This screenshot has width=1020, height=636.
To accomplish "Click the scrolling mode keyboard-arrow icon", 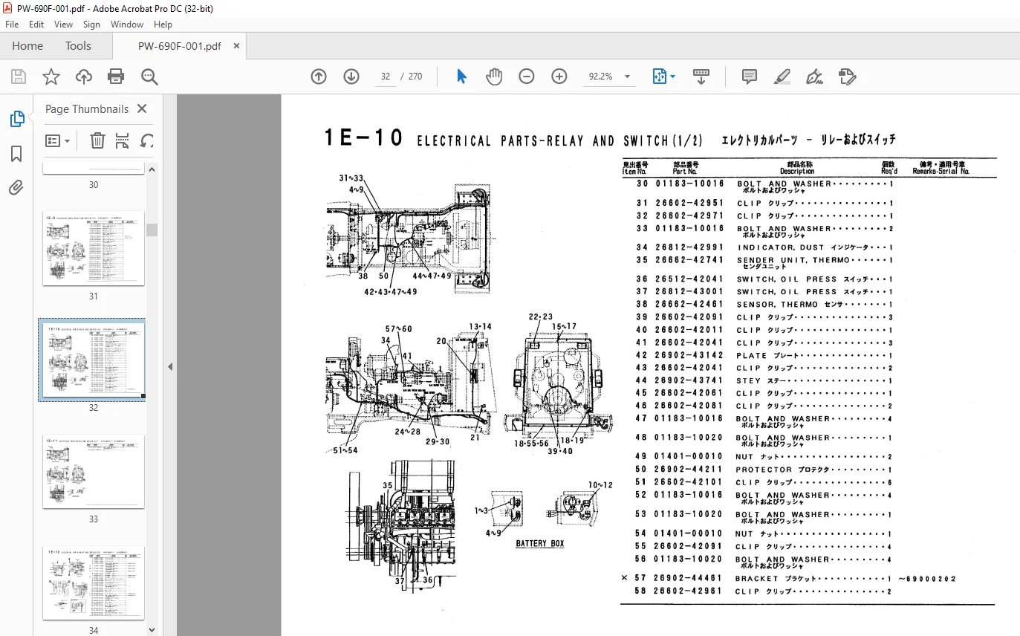I will tap(701, 77).
